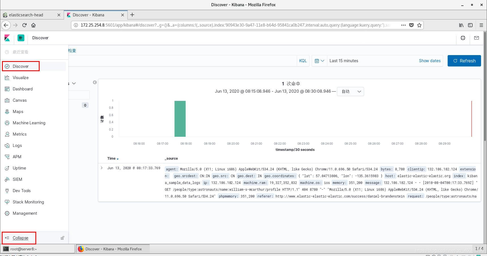Open the interval dropdown set to 自动
487x256 pixels.
click(x=351, y=92)
